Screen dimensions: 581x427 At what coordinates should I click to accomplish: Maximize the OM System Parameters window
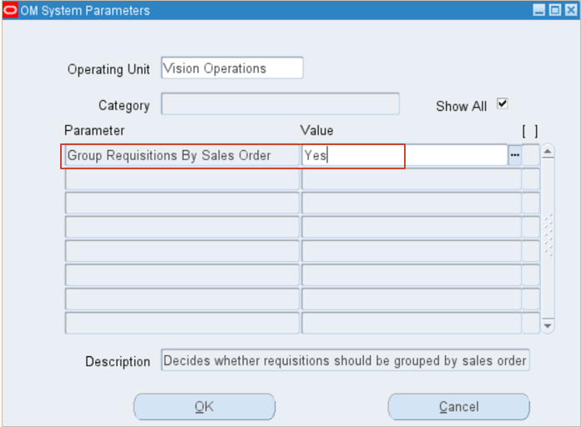[x=554, y=10]
